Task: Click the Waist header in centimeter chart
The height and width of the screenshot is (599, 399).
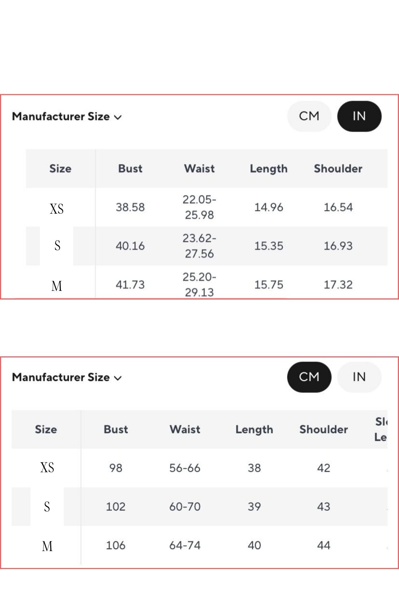Action: pyautogui.click(x=185, y=429)
